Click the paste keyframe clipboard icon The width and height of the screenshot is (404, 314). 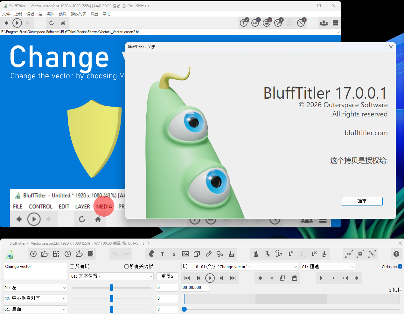pyautogui.click(x=295, y=278)
